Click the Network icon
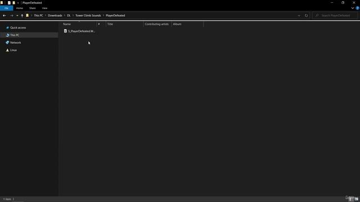Image resolution: width=360 pixels, height=202 pixels. 7,43
